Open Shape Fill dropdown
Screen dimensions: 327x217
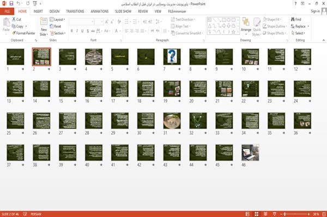click(x=272, y=20)
